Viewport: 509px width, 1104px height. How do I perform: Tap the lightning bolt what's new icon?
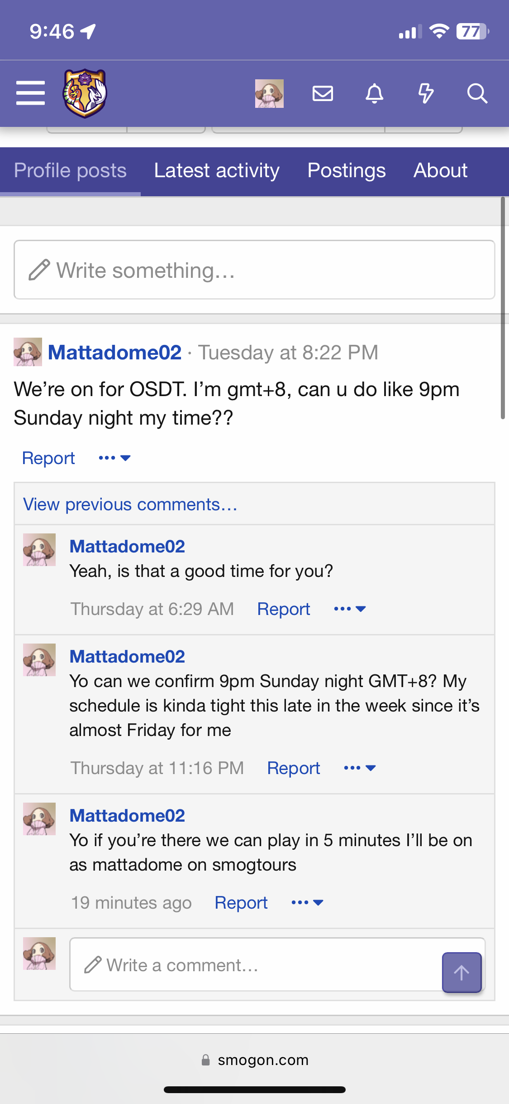click(426, 93)
